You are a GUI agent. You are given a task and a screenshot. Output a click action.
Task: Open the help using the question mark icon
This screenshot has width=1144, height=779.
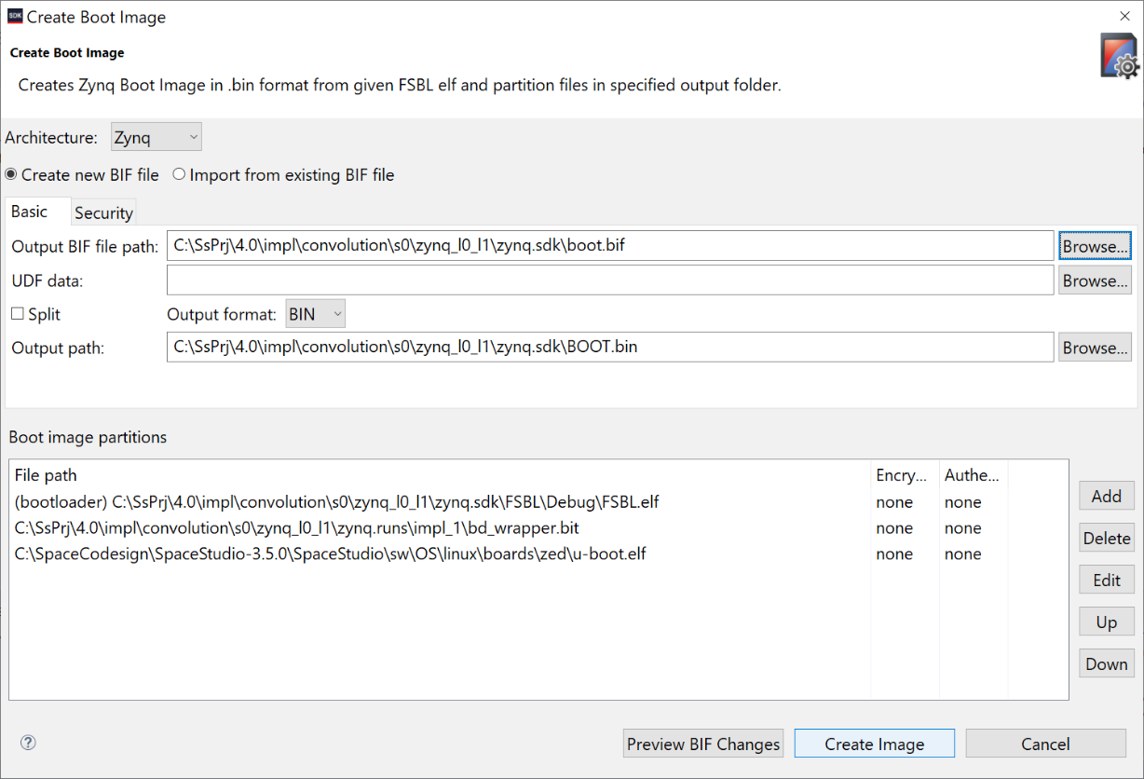28,742
